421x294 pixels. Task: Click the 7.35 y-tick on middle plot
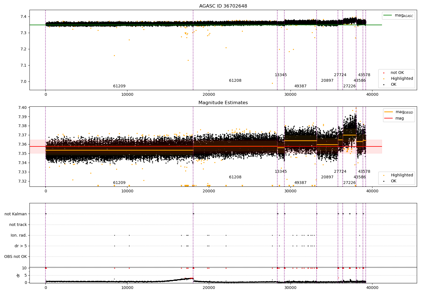(x=22, y=153)
